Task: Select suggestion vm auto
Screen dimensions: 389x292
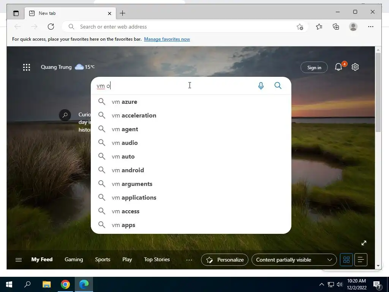Action: click(191, 156)
